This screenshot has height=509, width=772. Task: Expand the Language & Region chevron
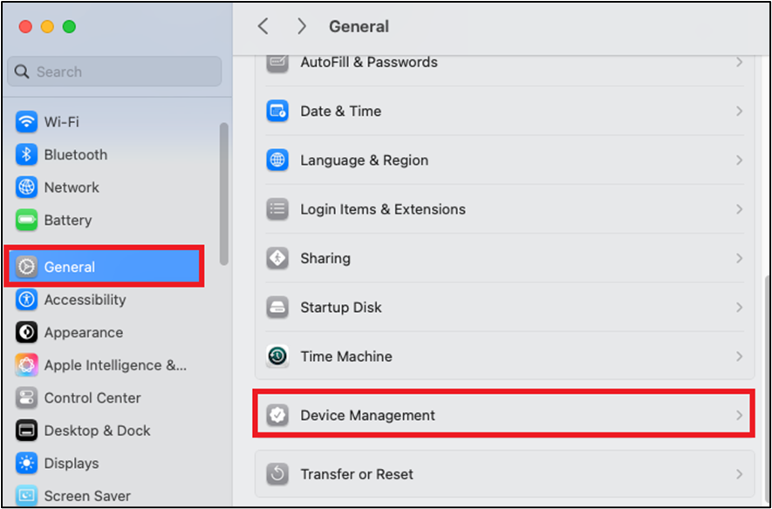(x=739, y=160)
